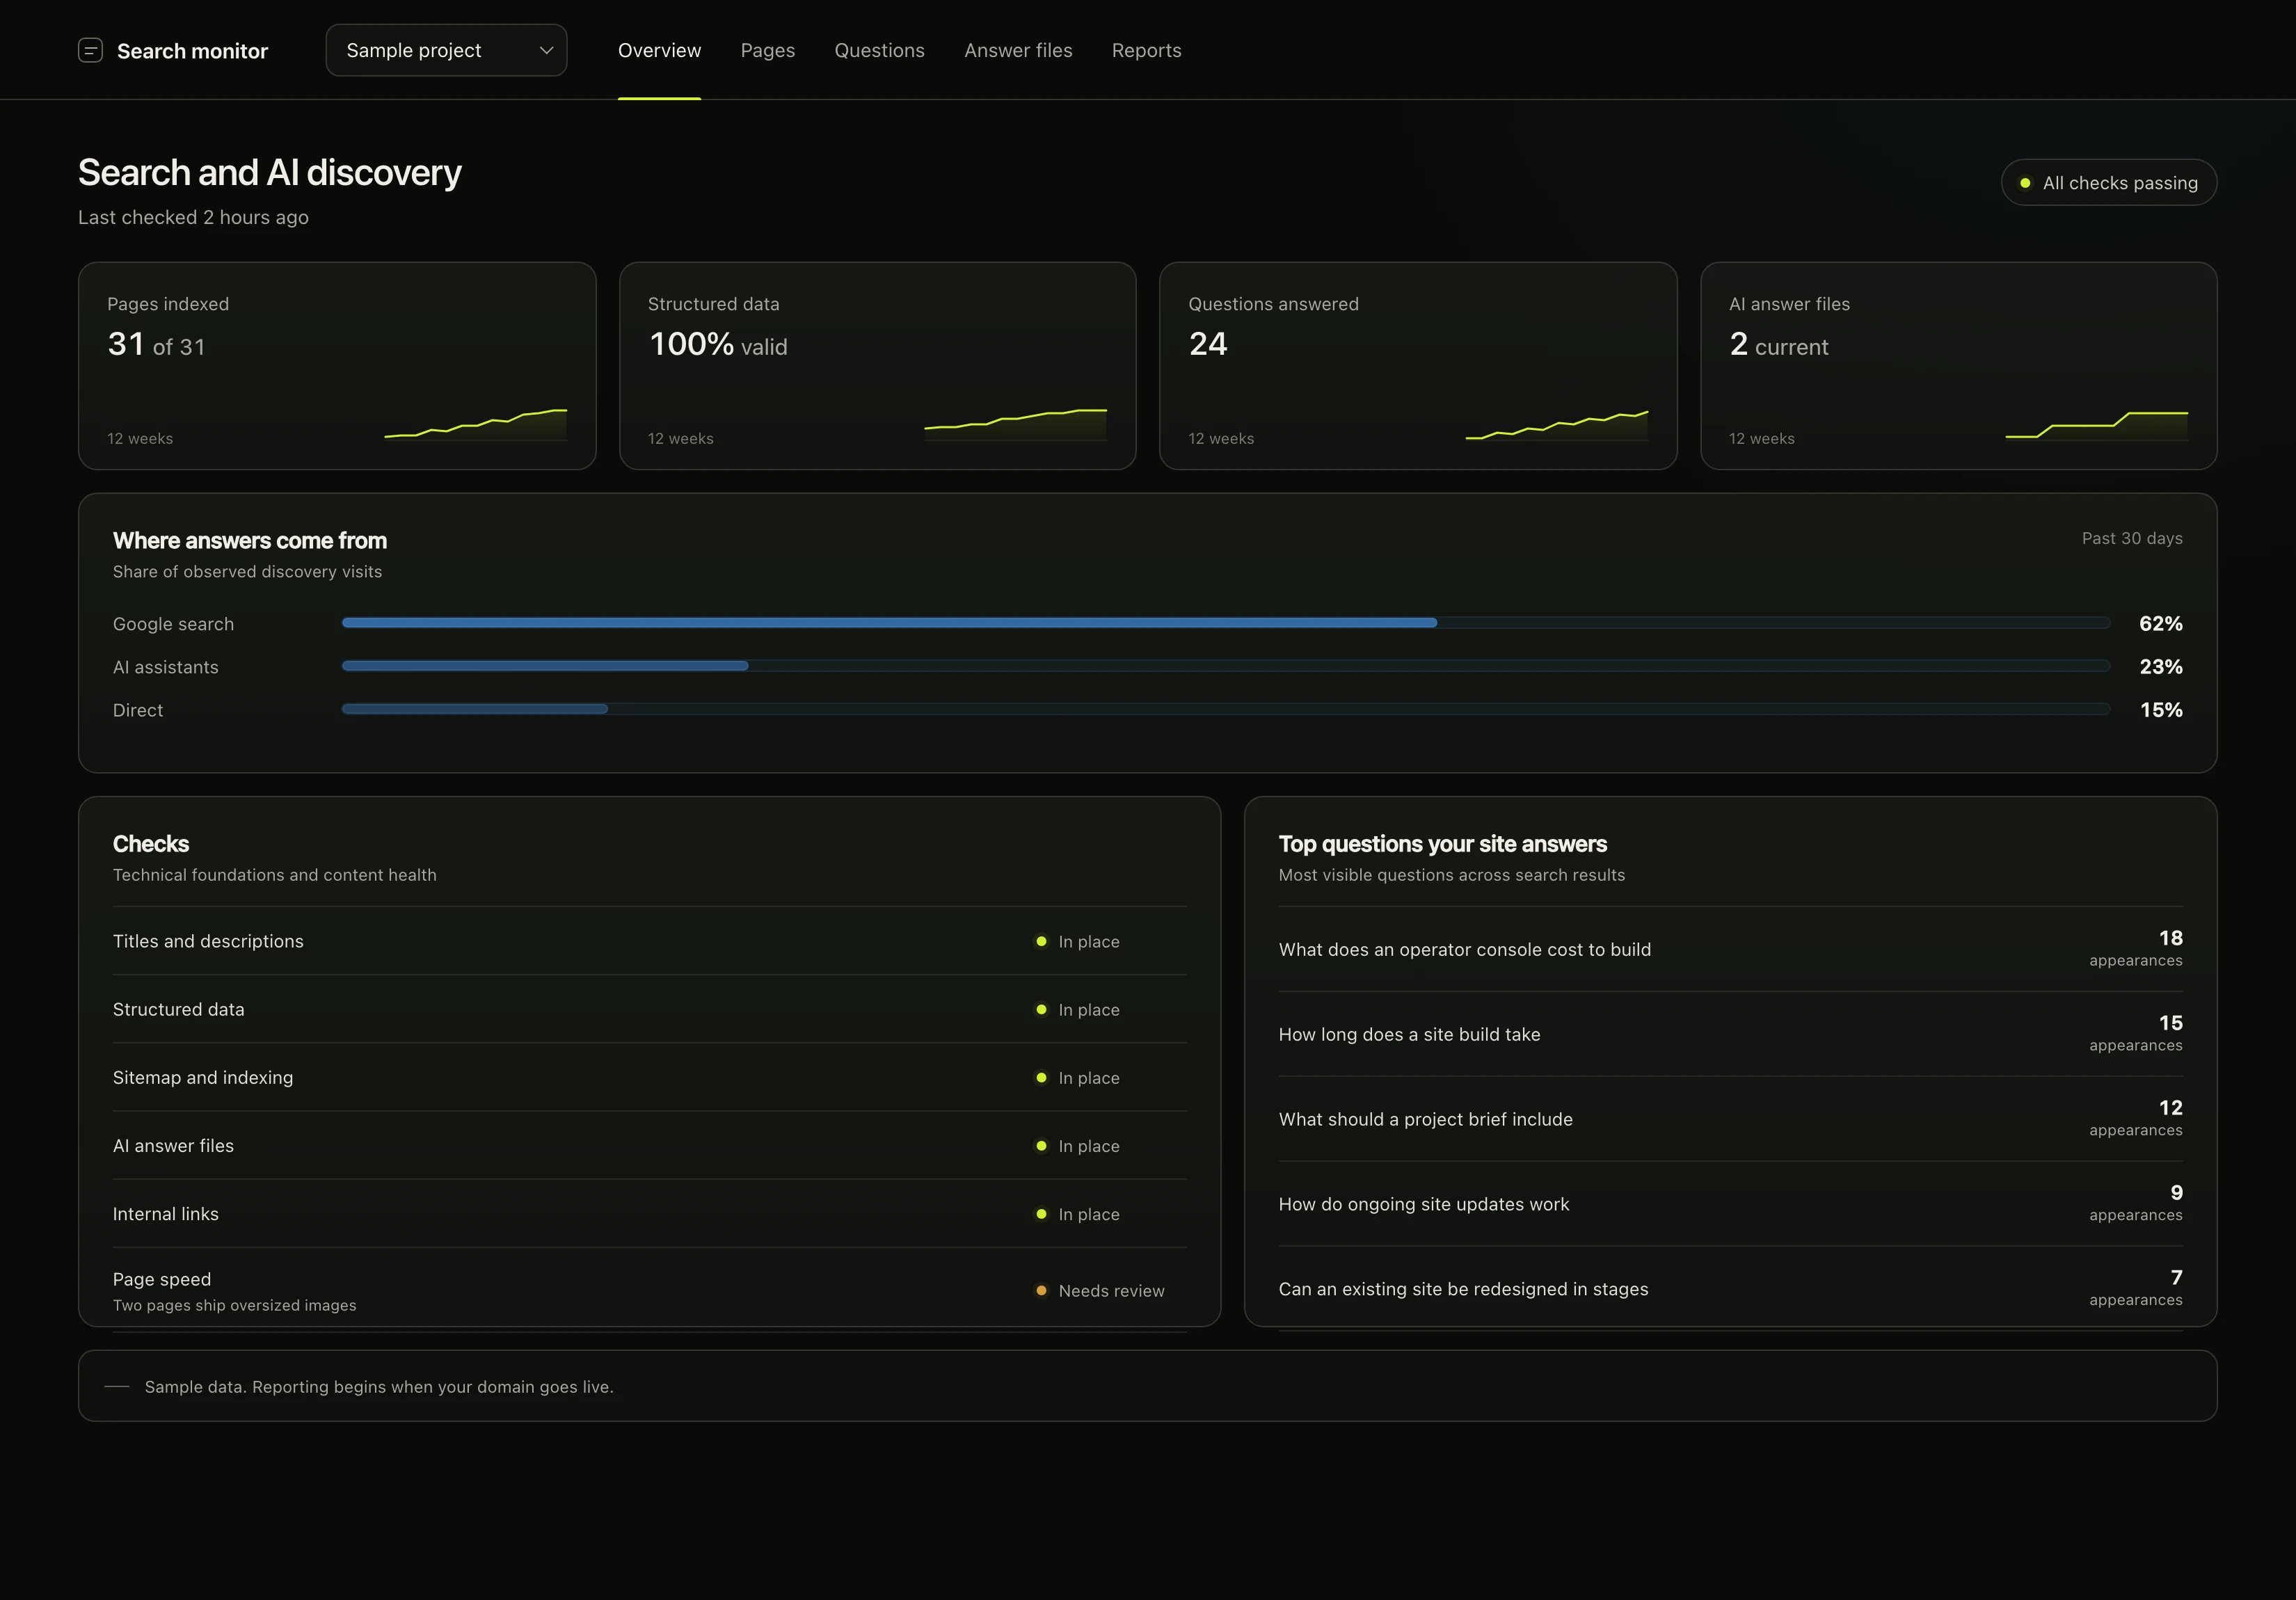Click the 9 appearances count

(x=2136, y=1203)
